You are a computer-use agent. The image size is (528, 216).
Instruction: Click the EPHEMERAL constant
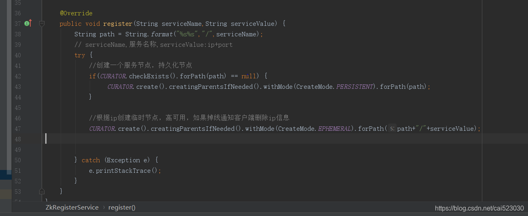click(335, 129)
